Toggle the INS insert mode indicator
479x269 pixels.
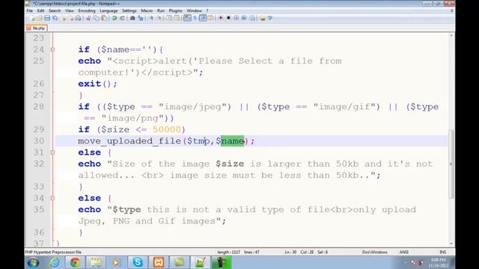pos(442,253)
